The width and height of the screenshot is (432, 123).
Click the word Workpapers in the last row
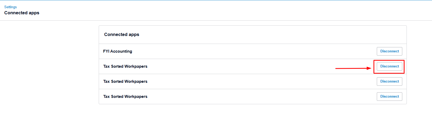pyautogui.click(x=136, y=97)
